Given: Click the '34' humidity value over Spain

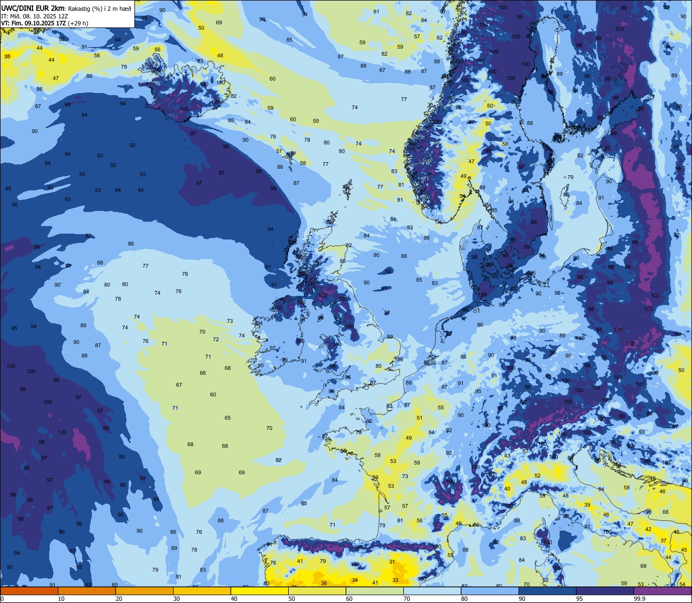Looking at the screenshot, I should 355,580.
